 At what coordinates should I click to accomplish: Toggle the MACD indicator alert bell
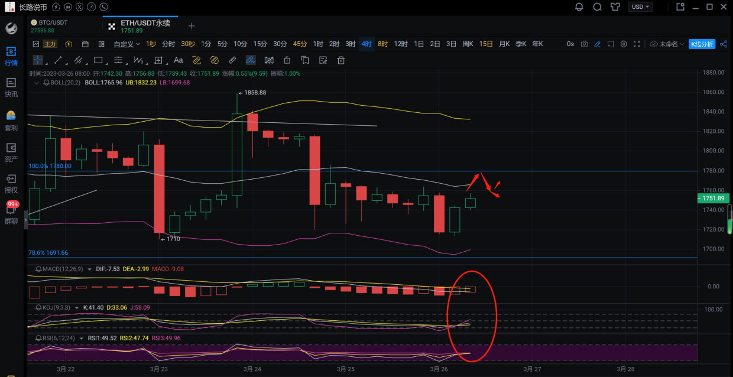[39, 269]
